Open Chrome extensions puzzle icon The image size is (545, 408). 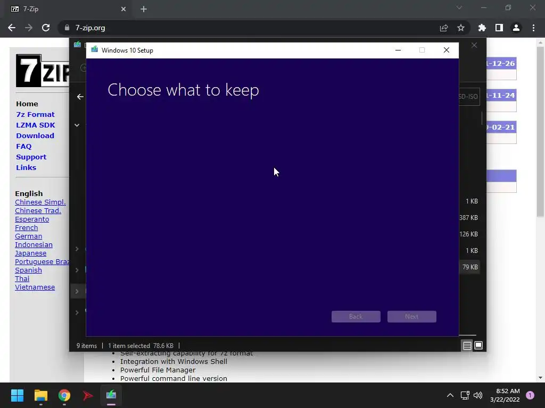[x=482, y=28]
